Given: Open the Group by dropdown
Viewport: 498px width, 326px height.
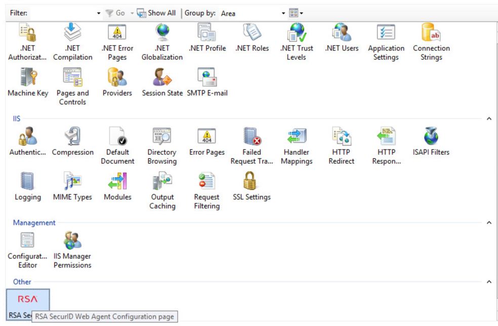Looking at the screenshot, I should point(283,13).
